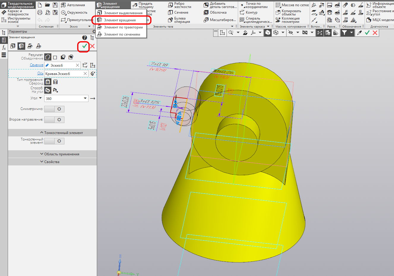Build a new axis using the icon beside the axis field
The height and width of the screenshot is (276, 394).
pos(93,74)
